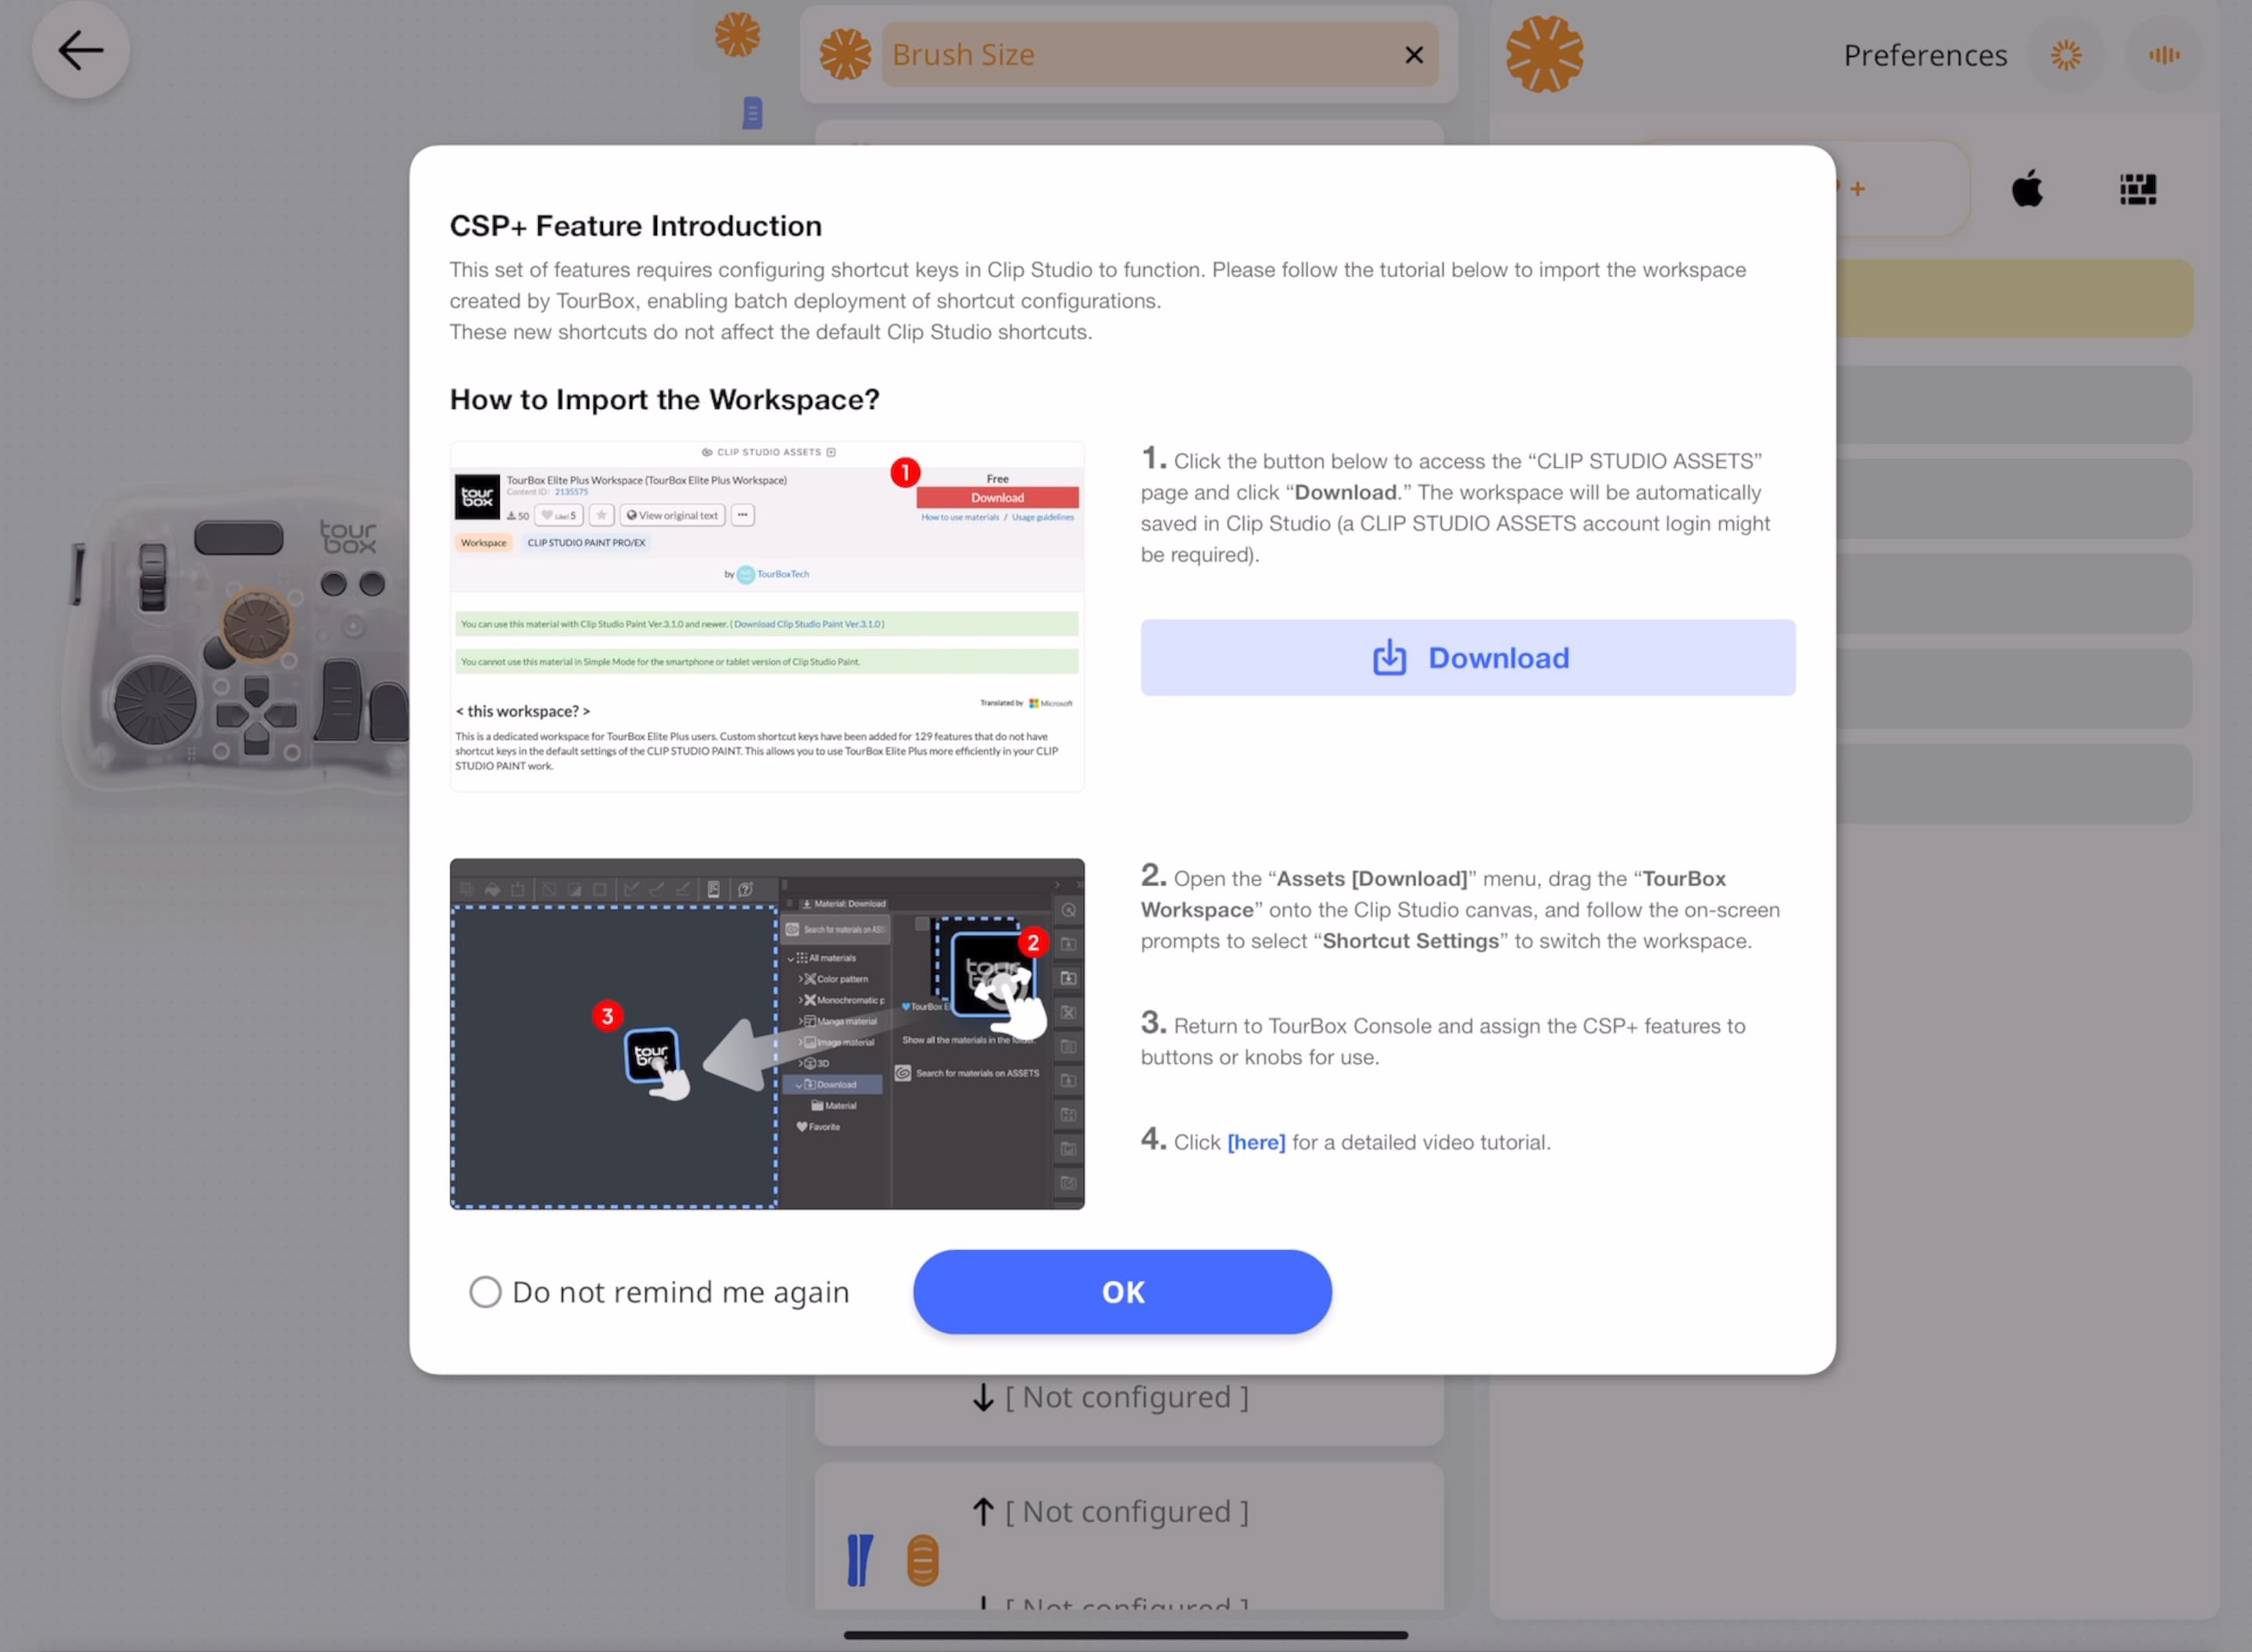Select the up-arrow Not configured entry
The width and height of the screenshot is (2252, 1652).
[1110, 1512]
